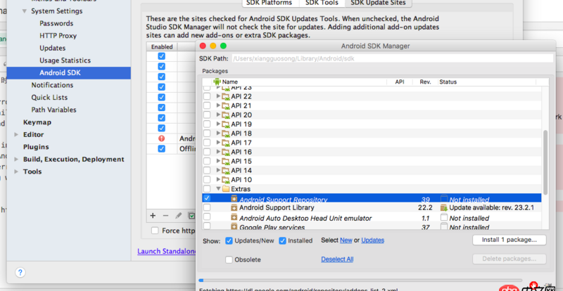Open the Keymap settings page
Image resolution: width=563 pixels, height=291 pixels.
(37, 122)
